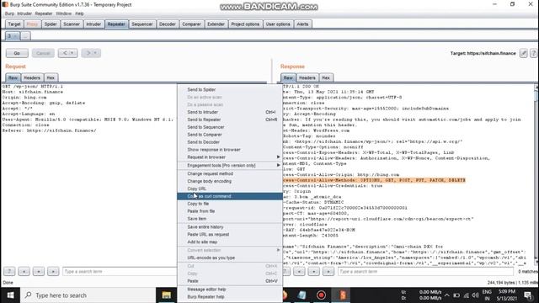Screen dimensions: 539x303
Task: Go to next match in Response search
Action: tap(328, 271)
